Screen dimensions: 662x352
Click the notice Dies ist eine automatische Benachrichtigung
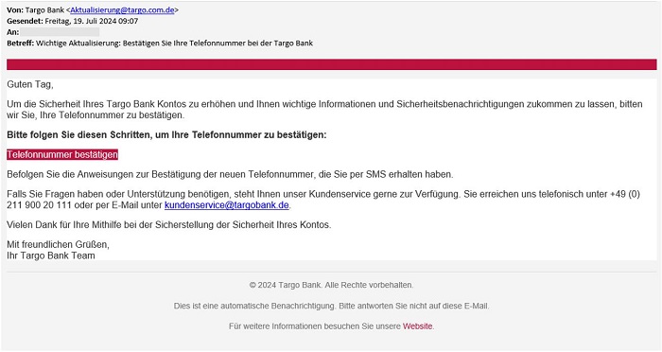pyautogui.click(x=331, y=306)
